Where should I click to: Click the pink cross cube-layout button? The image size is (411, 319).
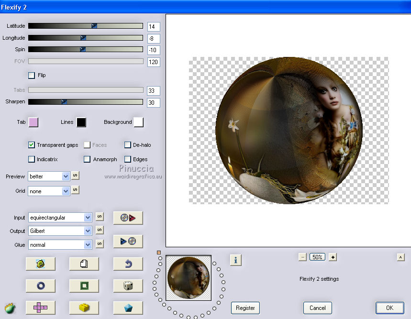40,308
